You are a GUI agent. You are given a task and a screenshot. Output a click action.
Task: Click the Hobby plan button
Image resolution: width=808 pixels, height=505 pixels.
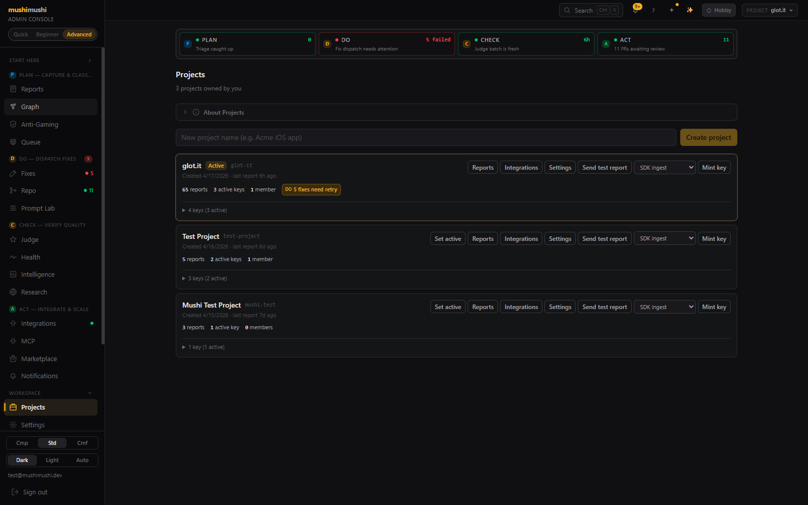[719, 10]
